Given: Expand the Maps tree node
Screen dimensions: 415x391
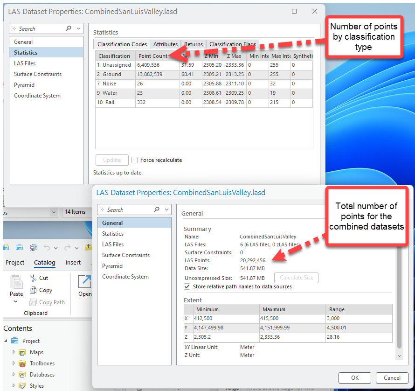Looking at the screenshot, I should [14, 352].
